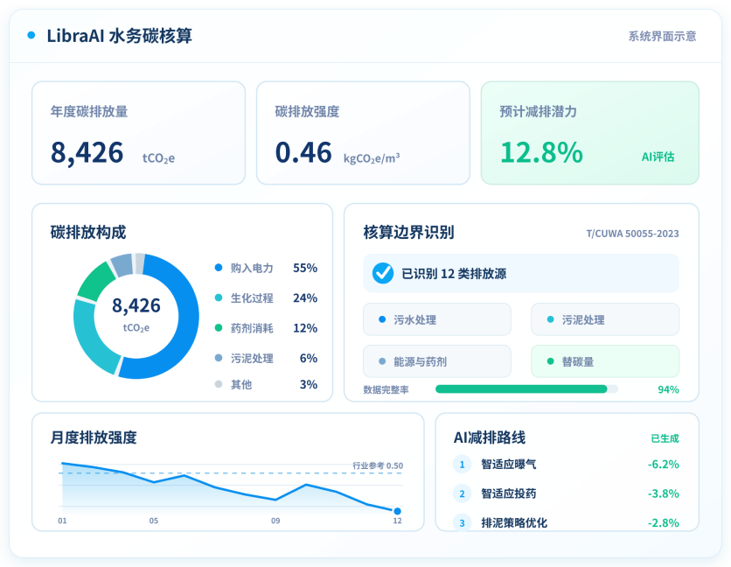Click the -6.2% reduction value
Viewport: 731px width, 567px height.
(664, 465)
